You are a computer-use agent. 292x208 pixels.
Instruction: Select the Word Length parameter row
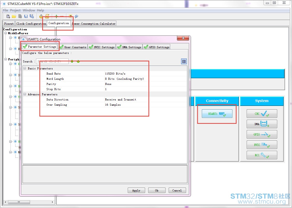pos(105,79)
